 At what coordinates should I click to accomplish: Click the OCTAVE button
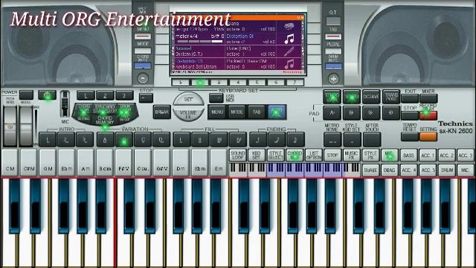tap(371, 97)
